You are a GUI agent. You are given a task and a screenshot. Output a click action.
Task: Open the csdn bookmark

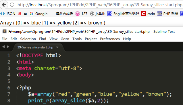coord(151,14)
